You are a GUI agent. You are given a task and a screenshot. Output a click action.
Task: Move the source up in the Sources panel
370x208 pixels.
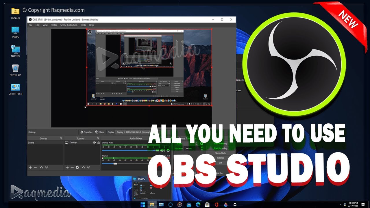pos(84,167)
